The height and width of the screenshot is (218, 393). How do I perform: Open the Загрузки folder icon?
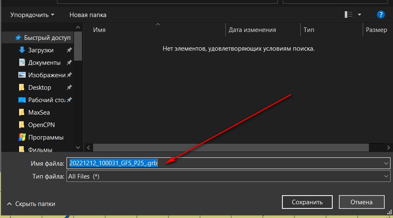point(22,50)
